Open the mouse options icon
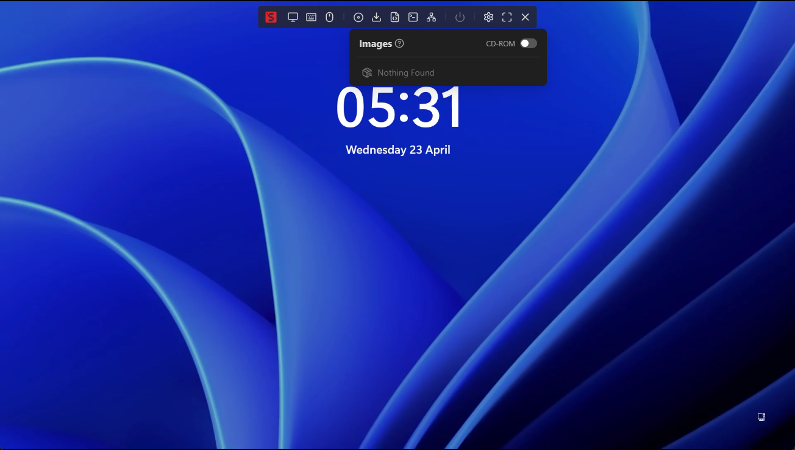 pos(329,17)
